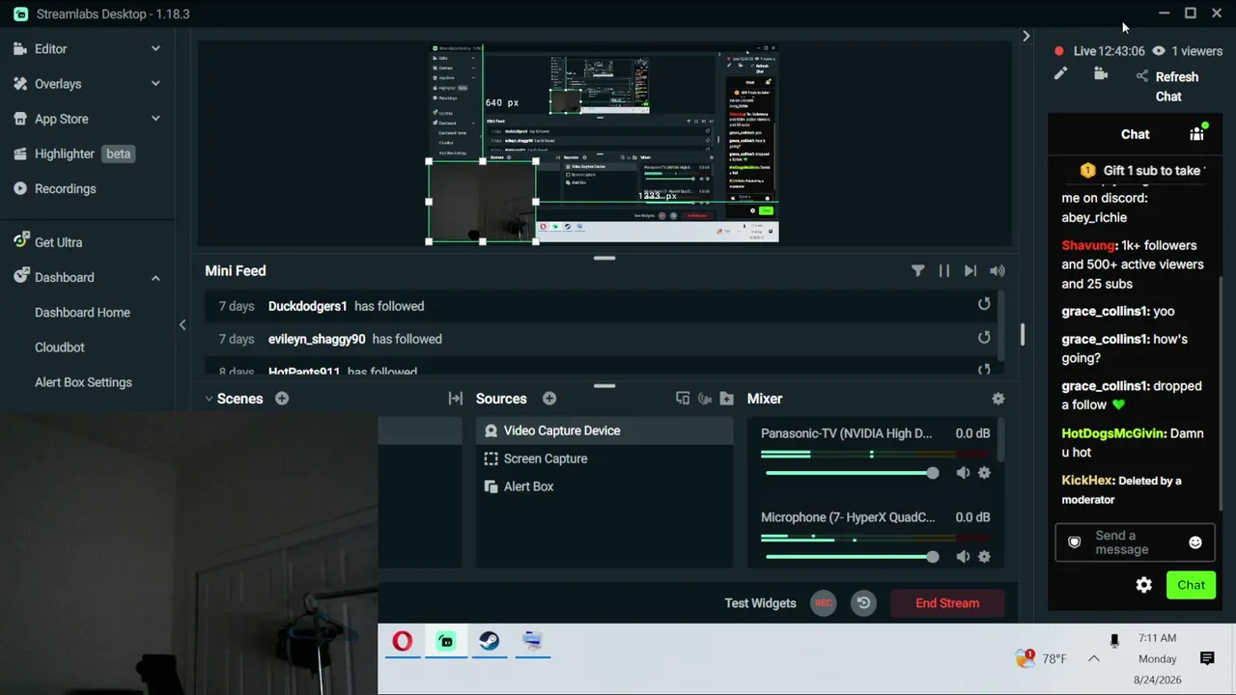This screenshot has height=695, width=1236.
Task: Mute the Microphone audio source
Action: click(963, 557)
